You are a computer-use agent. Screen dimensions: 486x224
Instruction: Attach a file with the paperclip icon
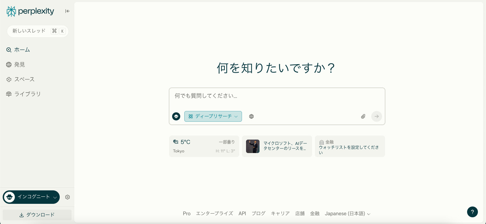point(363,116)
